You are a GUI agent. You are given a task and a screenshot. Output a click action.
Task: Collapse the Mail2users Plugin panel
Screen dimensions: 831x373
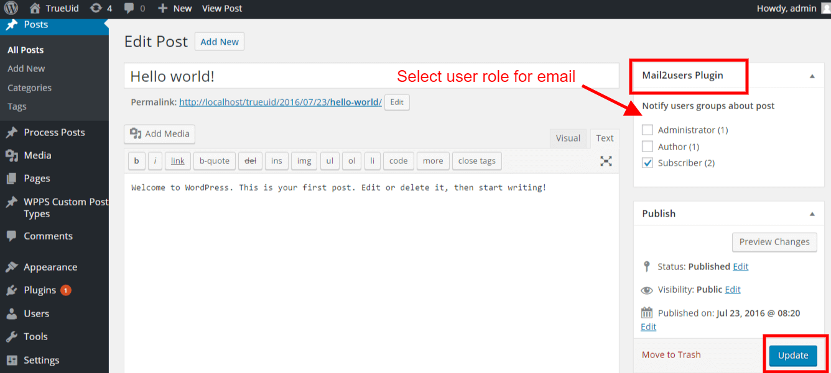(x=812, y=76)
